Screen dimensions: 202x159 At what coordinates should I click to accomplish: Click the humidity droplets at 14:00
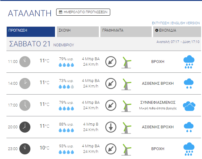click(66, 87)
